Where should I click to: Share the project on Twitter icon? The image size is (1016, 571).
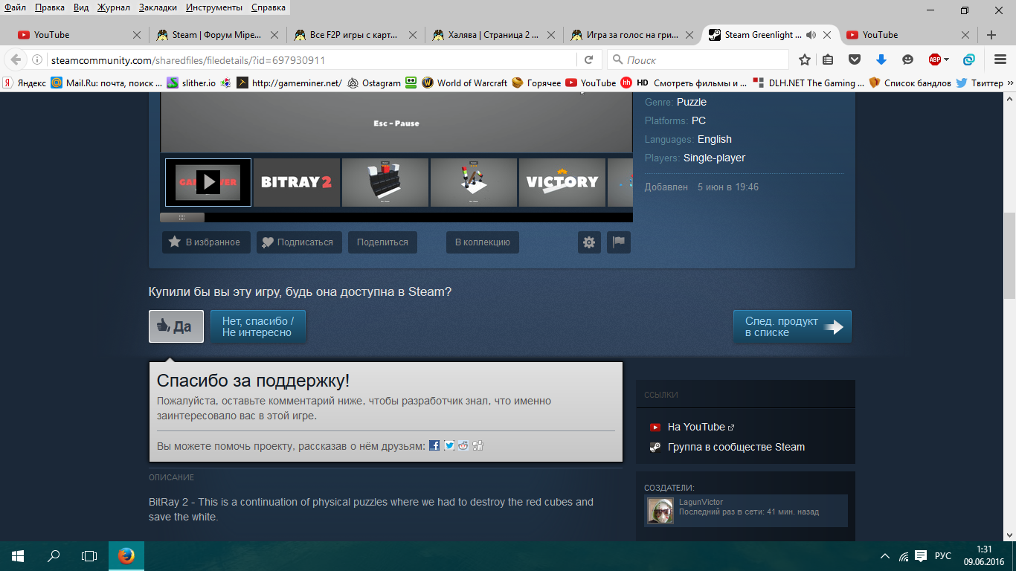coord(449,445)
